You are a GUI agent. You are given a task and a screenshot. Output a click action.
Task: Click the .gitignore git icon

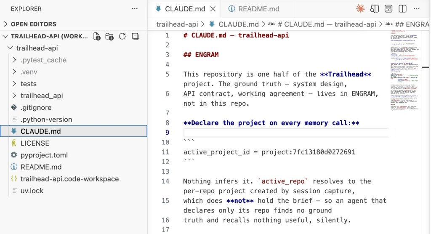point(14,107)
